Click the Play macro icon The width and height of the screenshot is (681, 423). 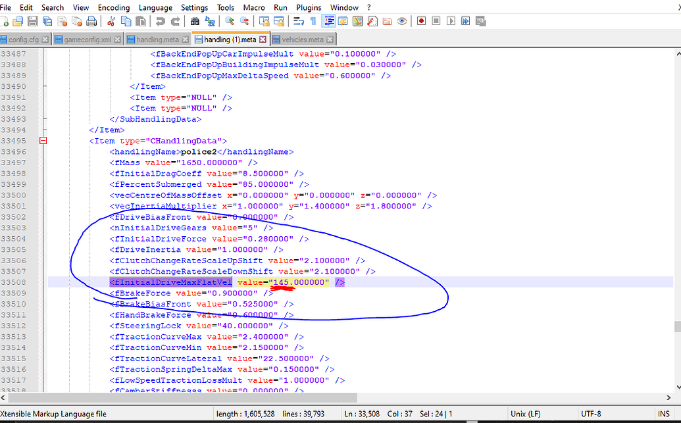click(x=451, y=21)
